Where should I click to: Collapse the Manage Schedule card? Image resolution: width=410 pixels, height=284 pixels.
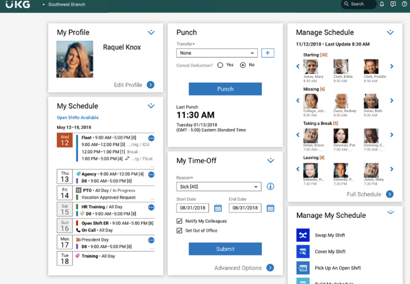[390, 33]
